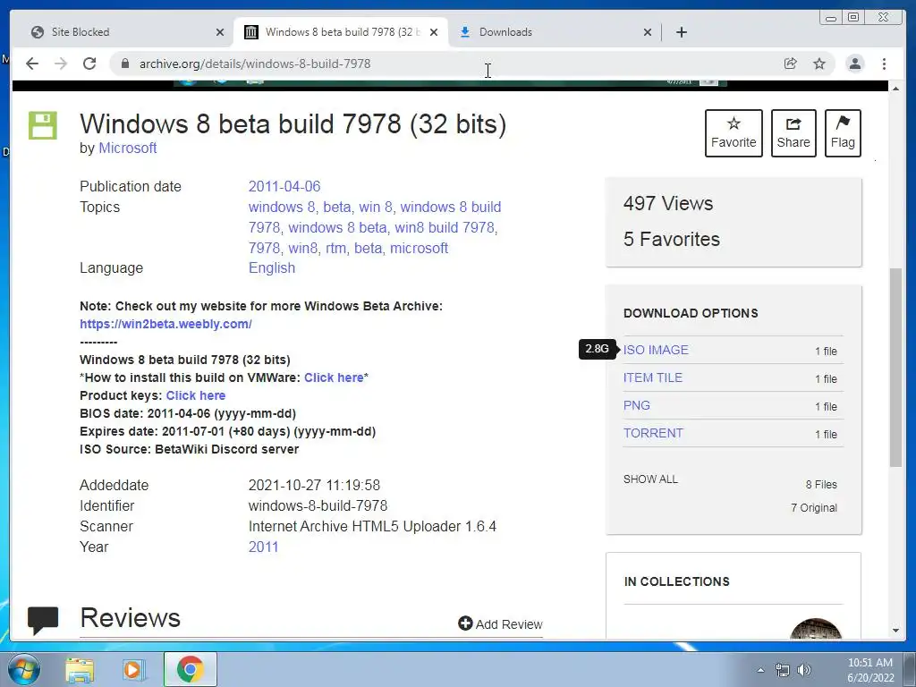Click the '7 Original' text

point(814,508)
